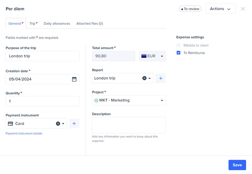The width and height of the screenshot is (252, 174).
Task: Open the Report dropdown arrow
Action: [150, 78]
